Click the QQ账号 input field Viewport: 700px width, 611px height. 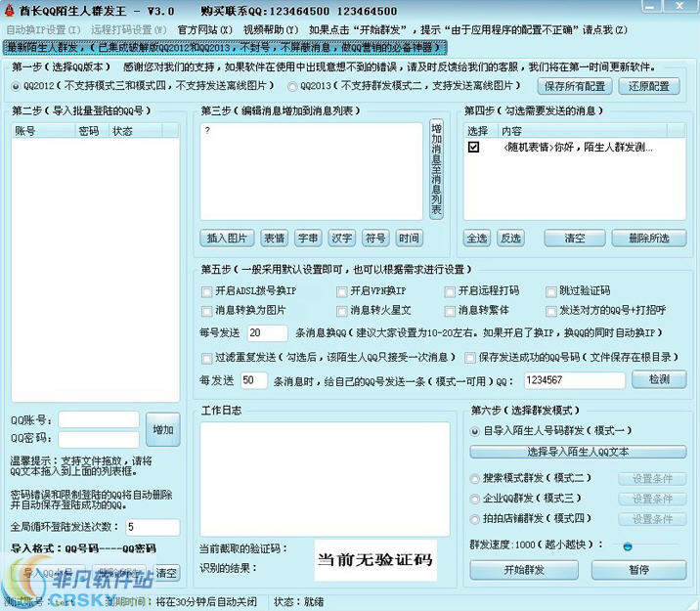tap(99, 419)
